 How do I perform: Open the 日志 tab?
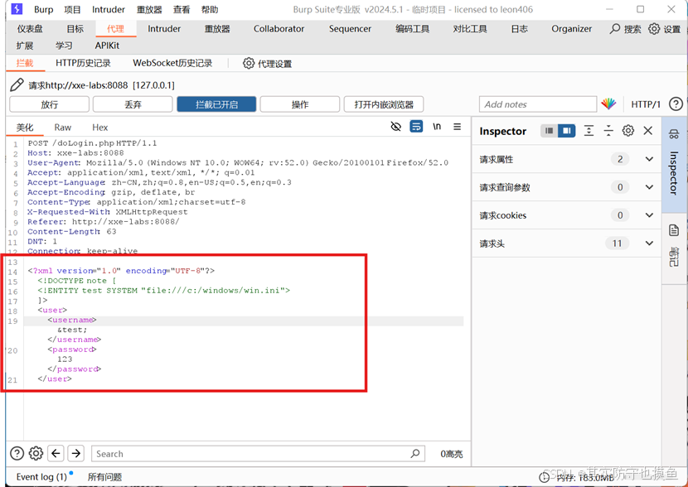pyautogui.click(x=519, y=29)
